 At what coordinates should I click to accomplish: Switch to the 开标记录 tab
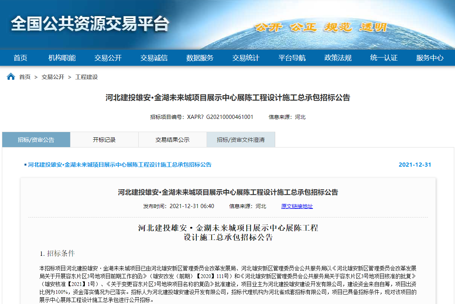coord(104,140)
